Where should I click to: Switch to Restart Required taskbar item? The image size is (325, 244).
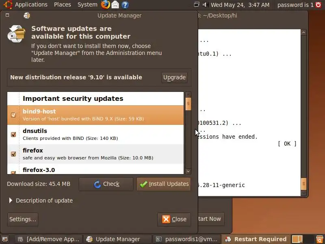(256, 239)
